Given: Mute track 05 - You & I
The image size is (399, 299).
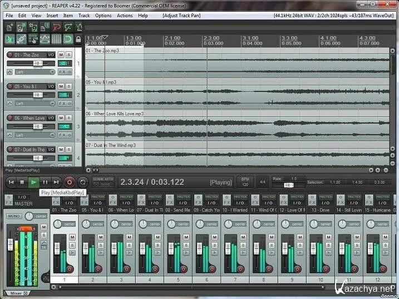Looking at the screenshot, I should click(61, 86).
